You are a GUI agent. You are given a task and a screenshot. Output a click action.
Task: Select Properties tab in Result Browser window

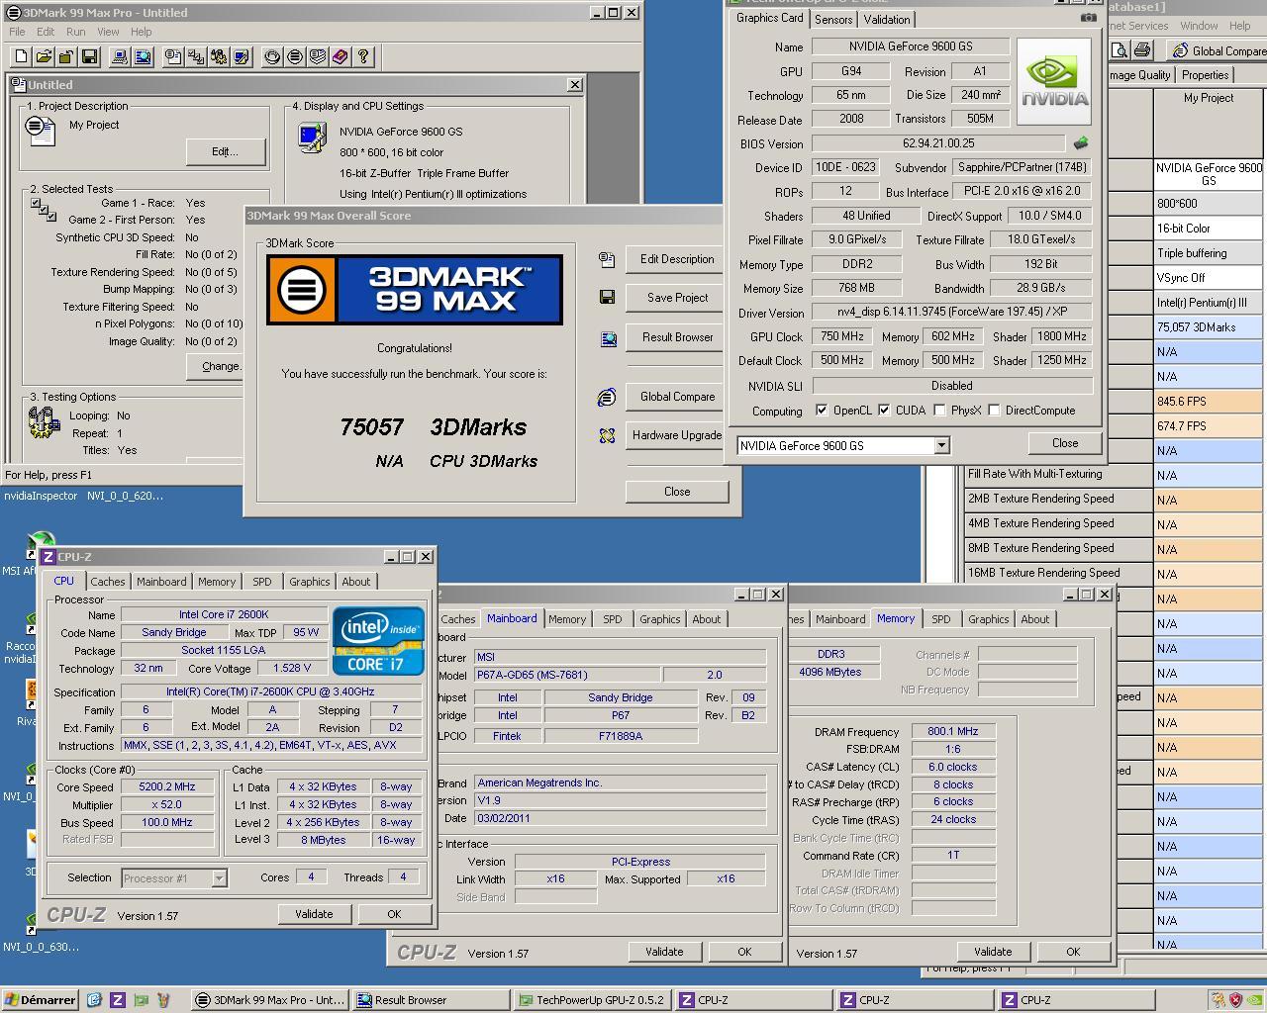(1205, 75)
